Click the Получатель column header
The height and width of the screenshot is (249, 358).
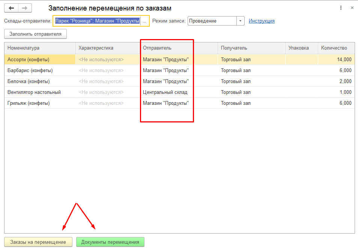click(251, 48)
